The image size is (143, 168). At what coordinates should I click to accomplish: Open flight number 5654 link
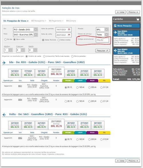click(x=20, y=100)
